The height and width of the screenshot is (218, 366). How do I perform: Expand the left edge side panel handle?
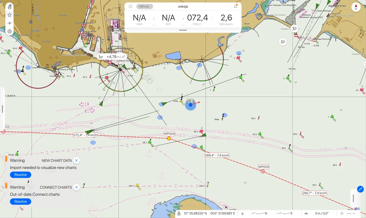pos(2,109)
